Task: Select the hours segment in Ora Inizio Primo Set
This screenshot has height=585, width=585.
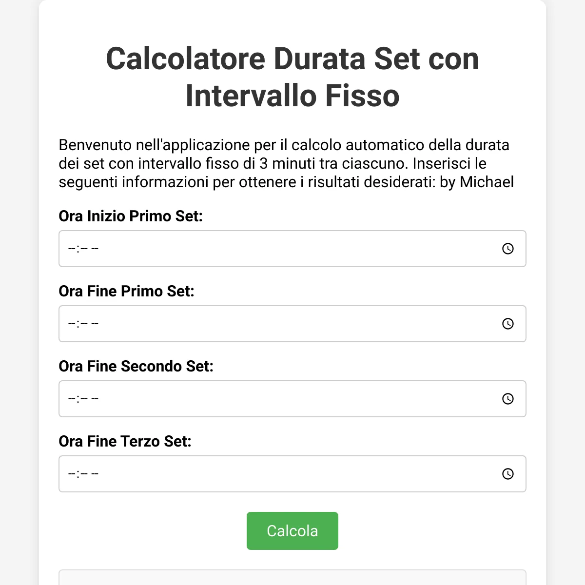Action: point(72,249)
